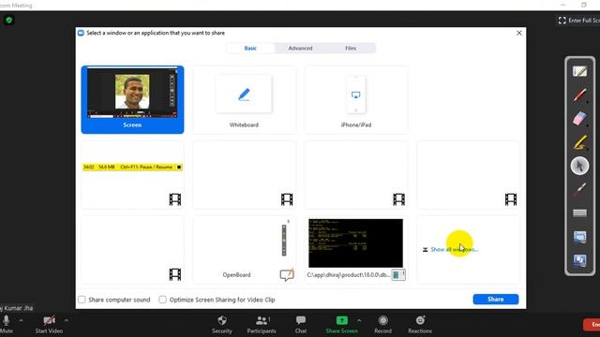Expand audio options arrow next to Mute
Viewport: 600px width, 337px height.
(x=21, y=320)
